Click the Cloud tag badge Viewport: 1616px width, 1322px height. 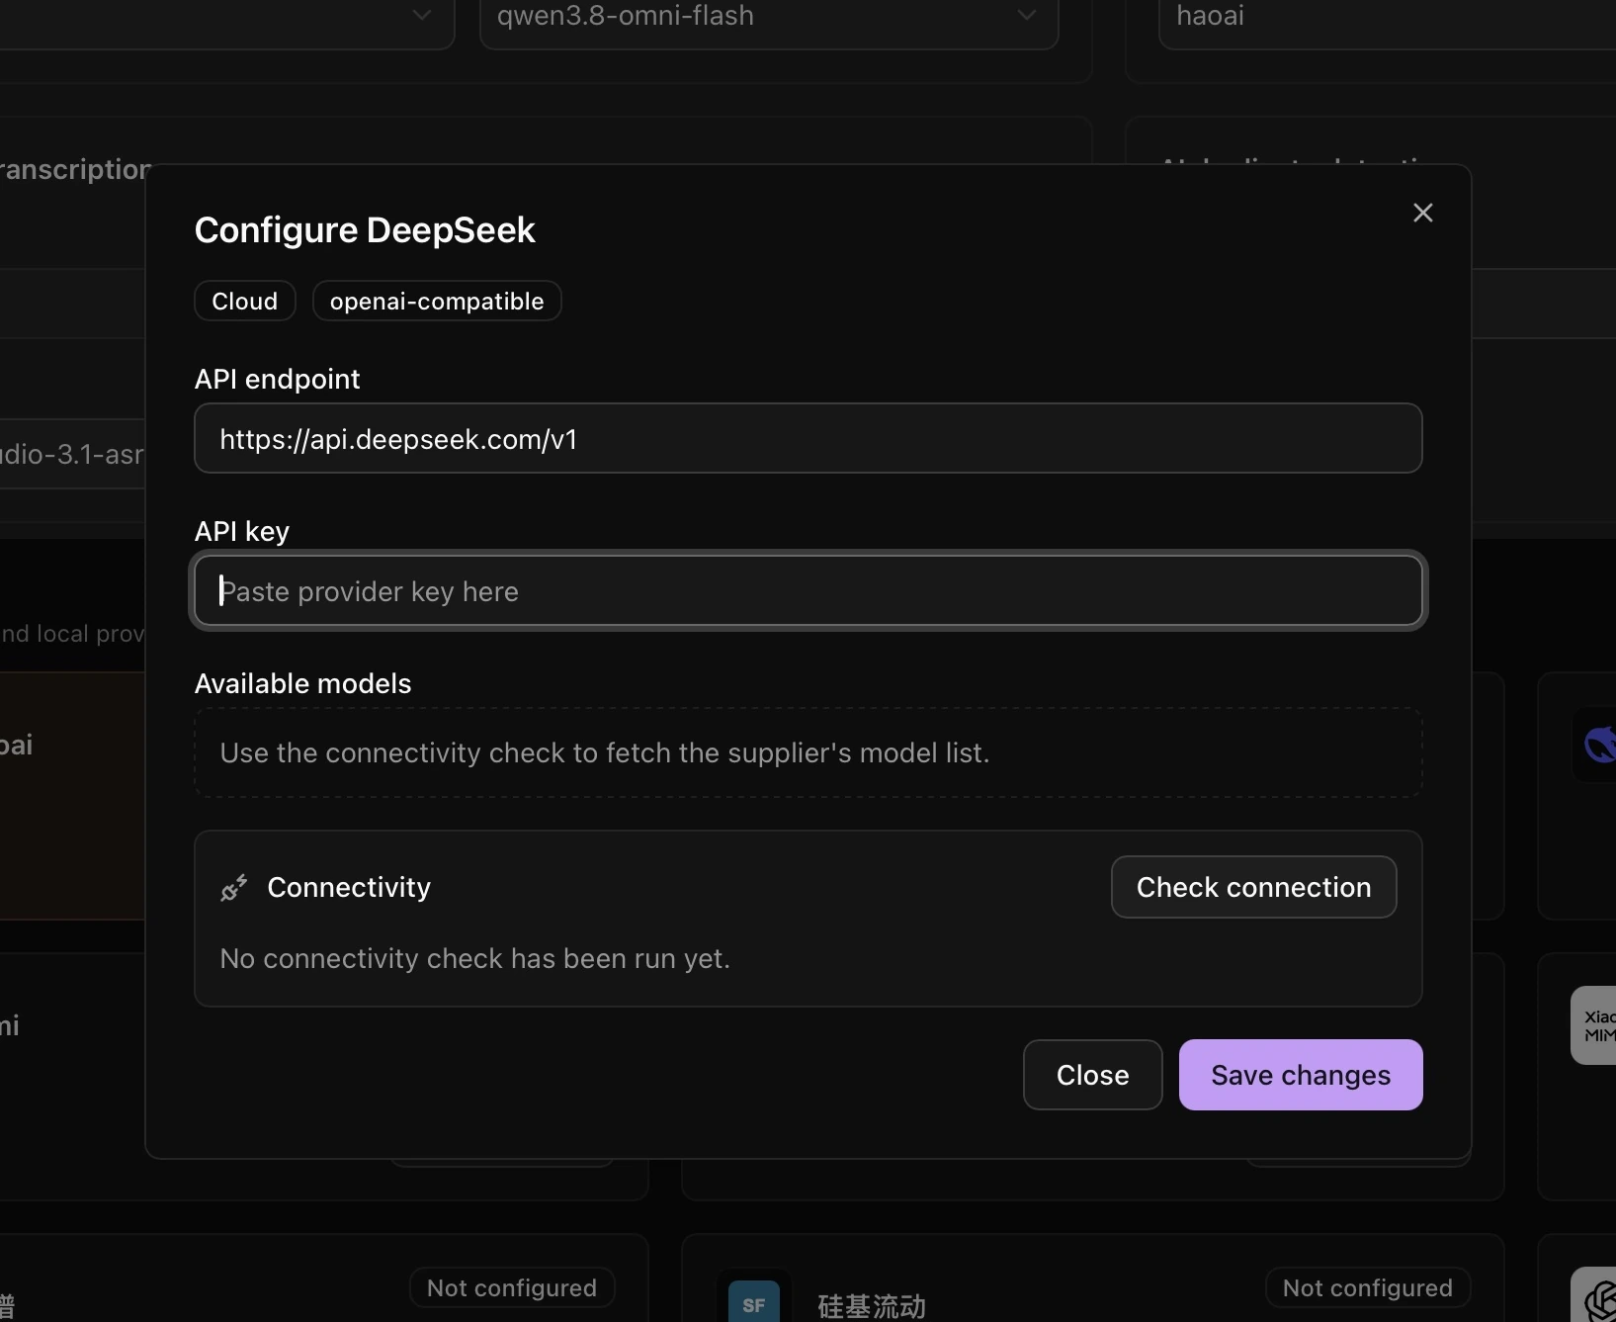tap(245, 301)
